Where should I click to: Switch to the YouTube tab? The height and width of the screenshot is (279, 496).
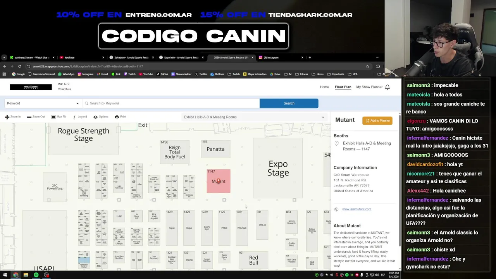81,57
